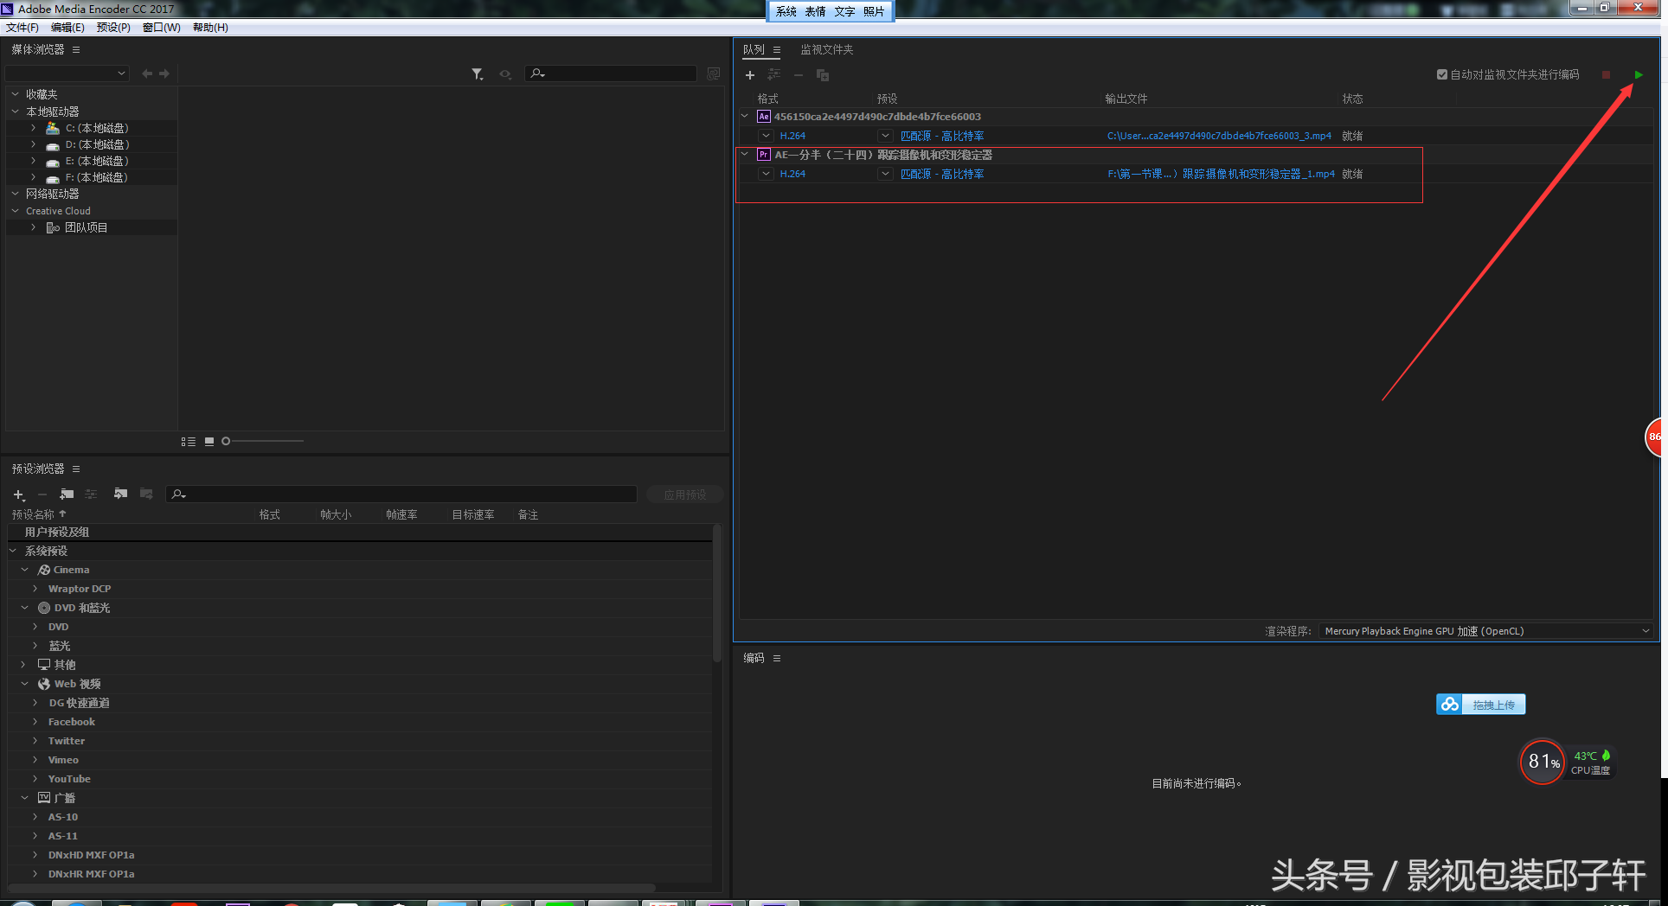Switch to the 队列 tab
The width and height of the screenshot is (1668, 906).
coord(754,49)
